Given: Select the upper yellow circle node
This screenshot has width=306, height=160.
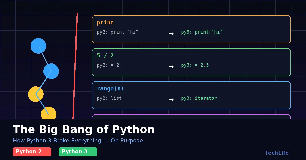Looking at the screenshot, I should pyautogui.click(x=36, y=94).
